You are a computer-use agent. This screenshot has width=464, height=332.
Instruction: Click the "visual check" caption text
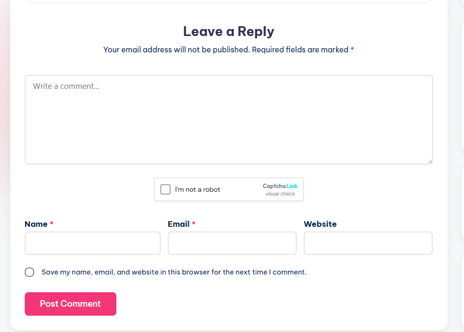[280, 194]
